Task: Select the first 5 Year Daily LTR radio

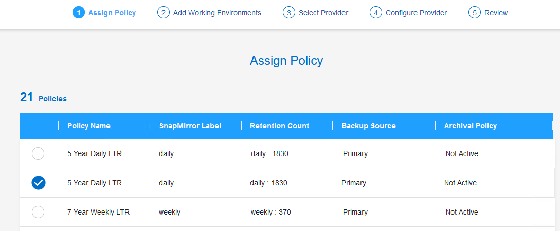Action: pos(38,153)
